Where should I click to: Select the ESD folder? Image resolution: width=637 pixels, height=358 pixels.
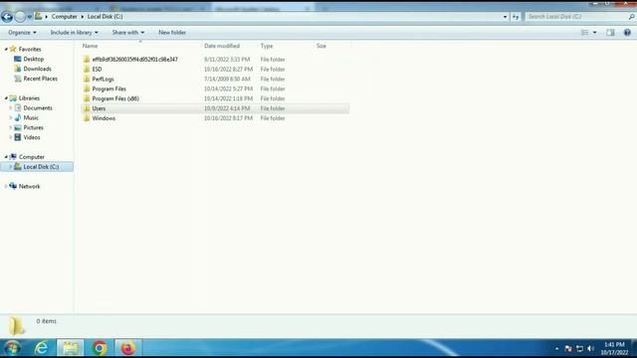pos(97,69)
